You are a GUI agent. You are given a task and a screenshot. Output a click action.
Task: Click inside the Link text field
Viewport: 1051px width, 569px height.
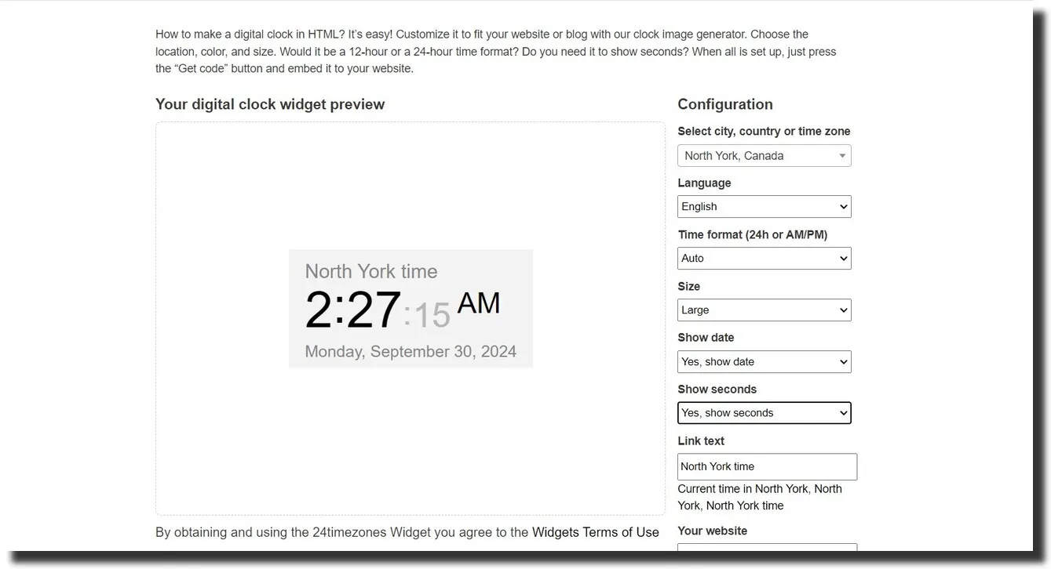767,466
